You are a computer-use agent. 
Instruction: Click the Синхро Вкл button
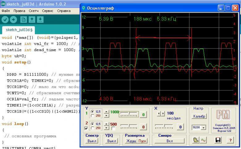(x=169, y=141)
